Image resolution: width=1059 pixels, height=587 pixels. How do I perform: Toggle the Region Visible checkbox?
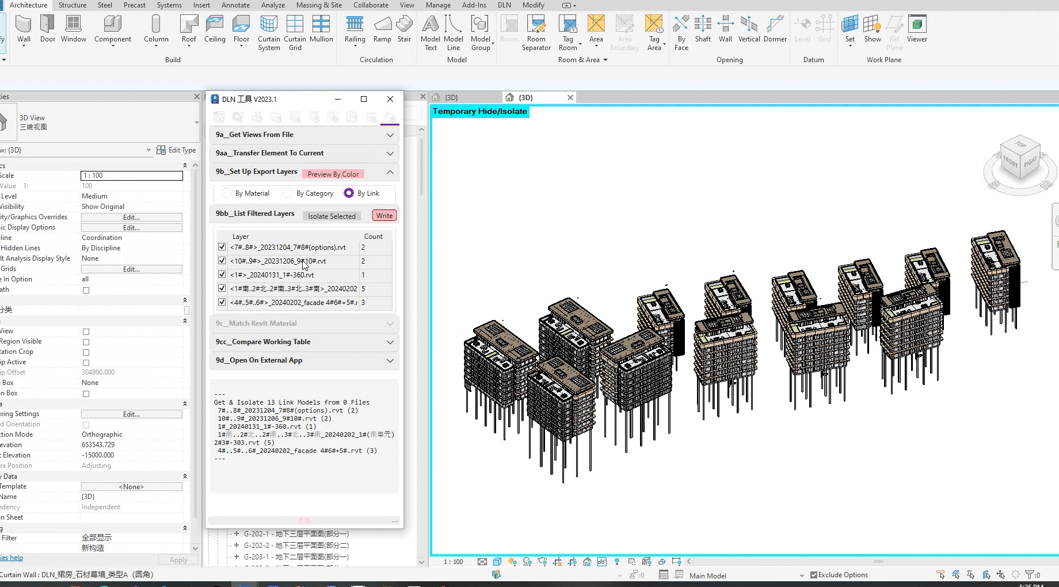coord(86,342)
